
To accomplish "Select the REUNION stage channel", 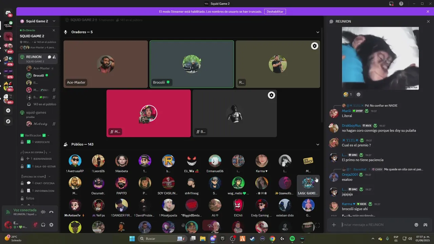I will (38, 59).
